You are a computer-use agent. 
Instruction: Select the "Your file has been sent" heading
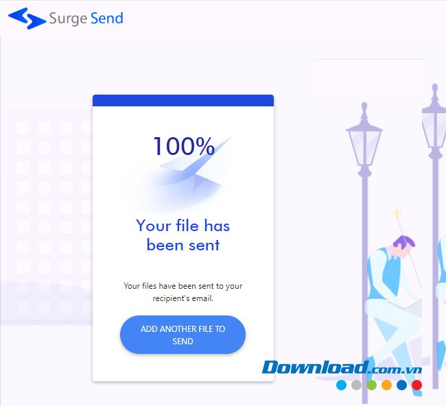pyautogui.click(x=183, y=235)
